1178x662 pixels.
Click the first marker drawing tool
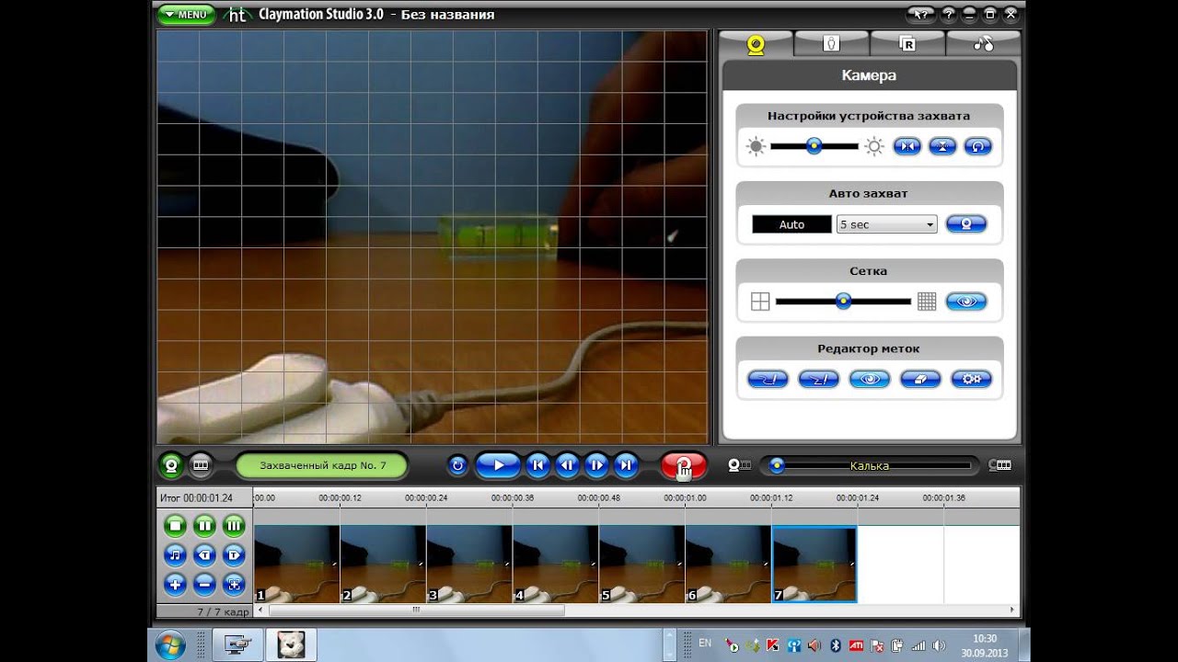click(x=768, y=379)
